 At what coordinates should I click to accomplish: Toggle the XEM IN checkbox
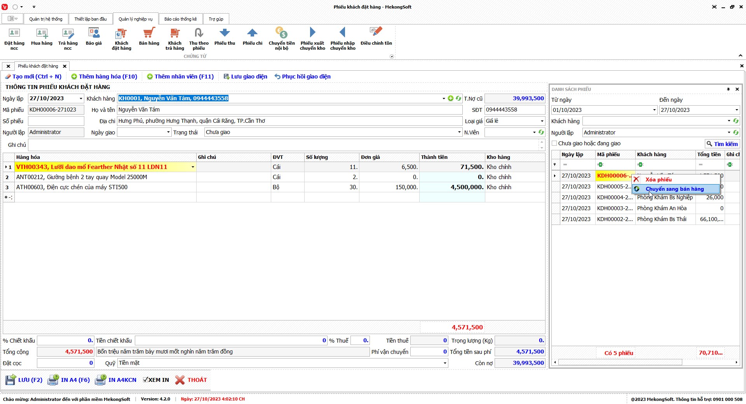pyautogui.click(x=146, y=380)
